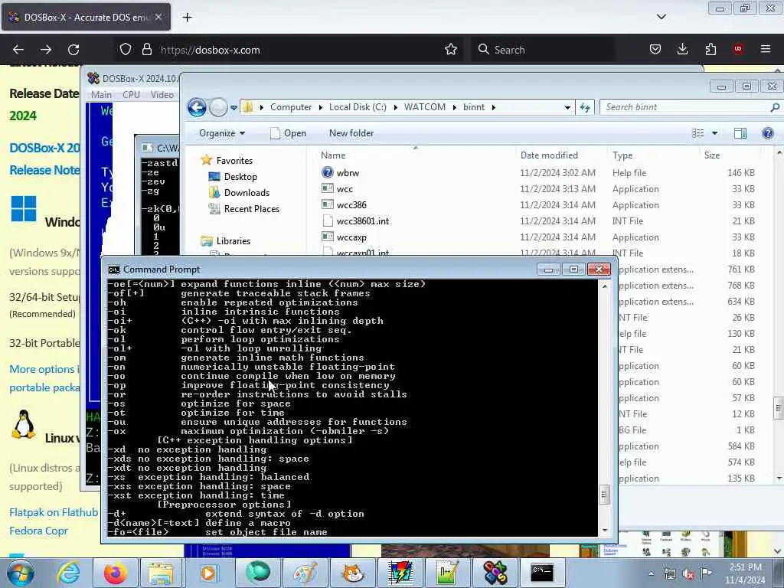Close the DOSBox-X browser tab

click(158, 17)
